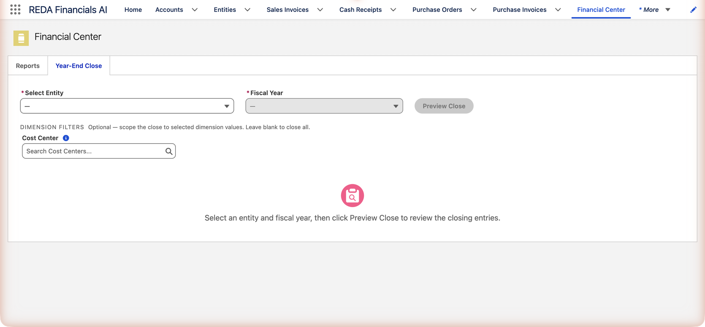This screenshot has width=705, height=327.
Task: Click the Preview Close button
Action: (x=444, y=106)
